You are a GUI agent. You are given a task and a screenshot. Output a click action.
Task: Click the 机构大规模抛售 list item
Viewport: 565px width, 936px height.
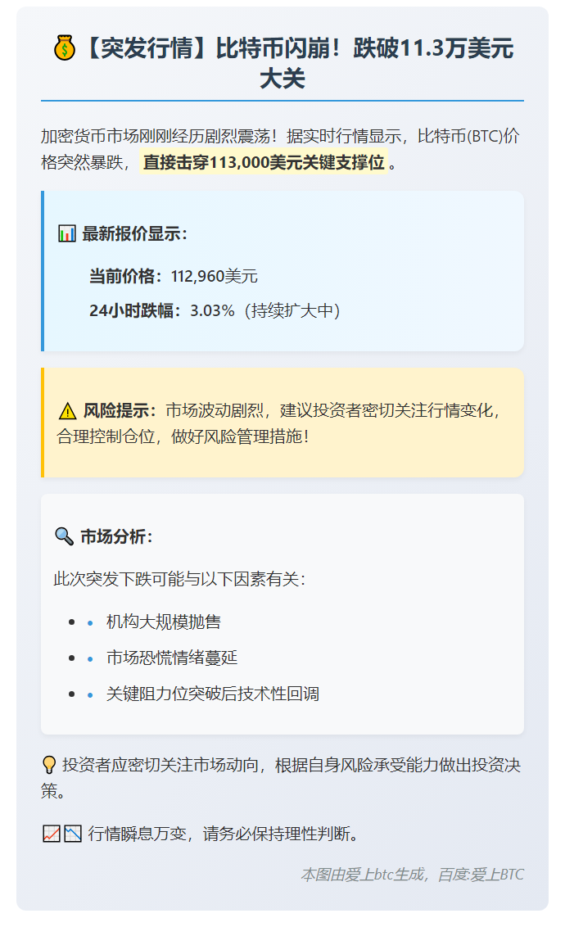[164, 622]
